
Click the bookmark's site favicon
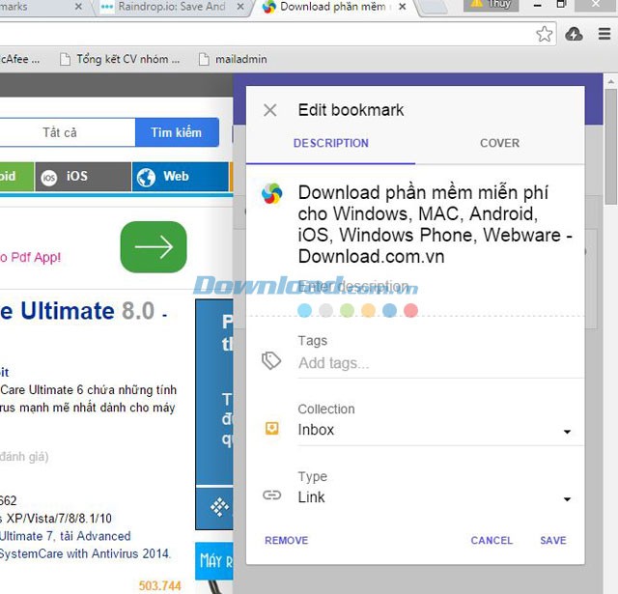[x=271, y=194]
